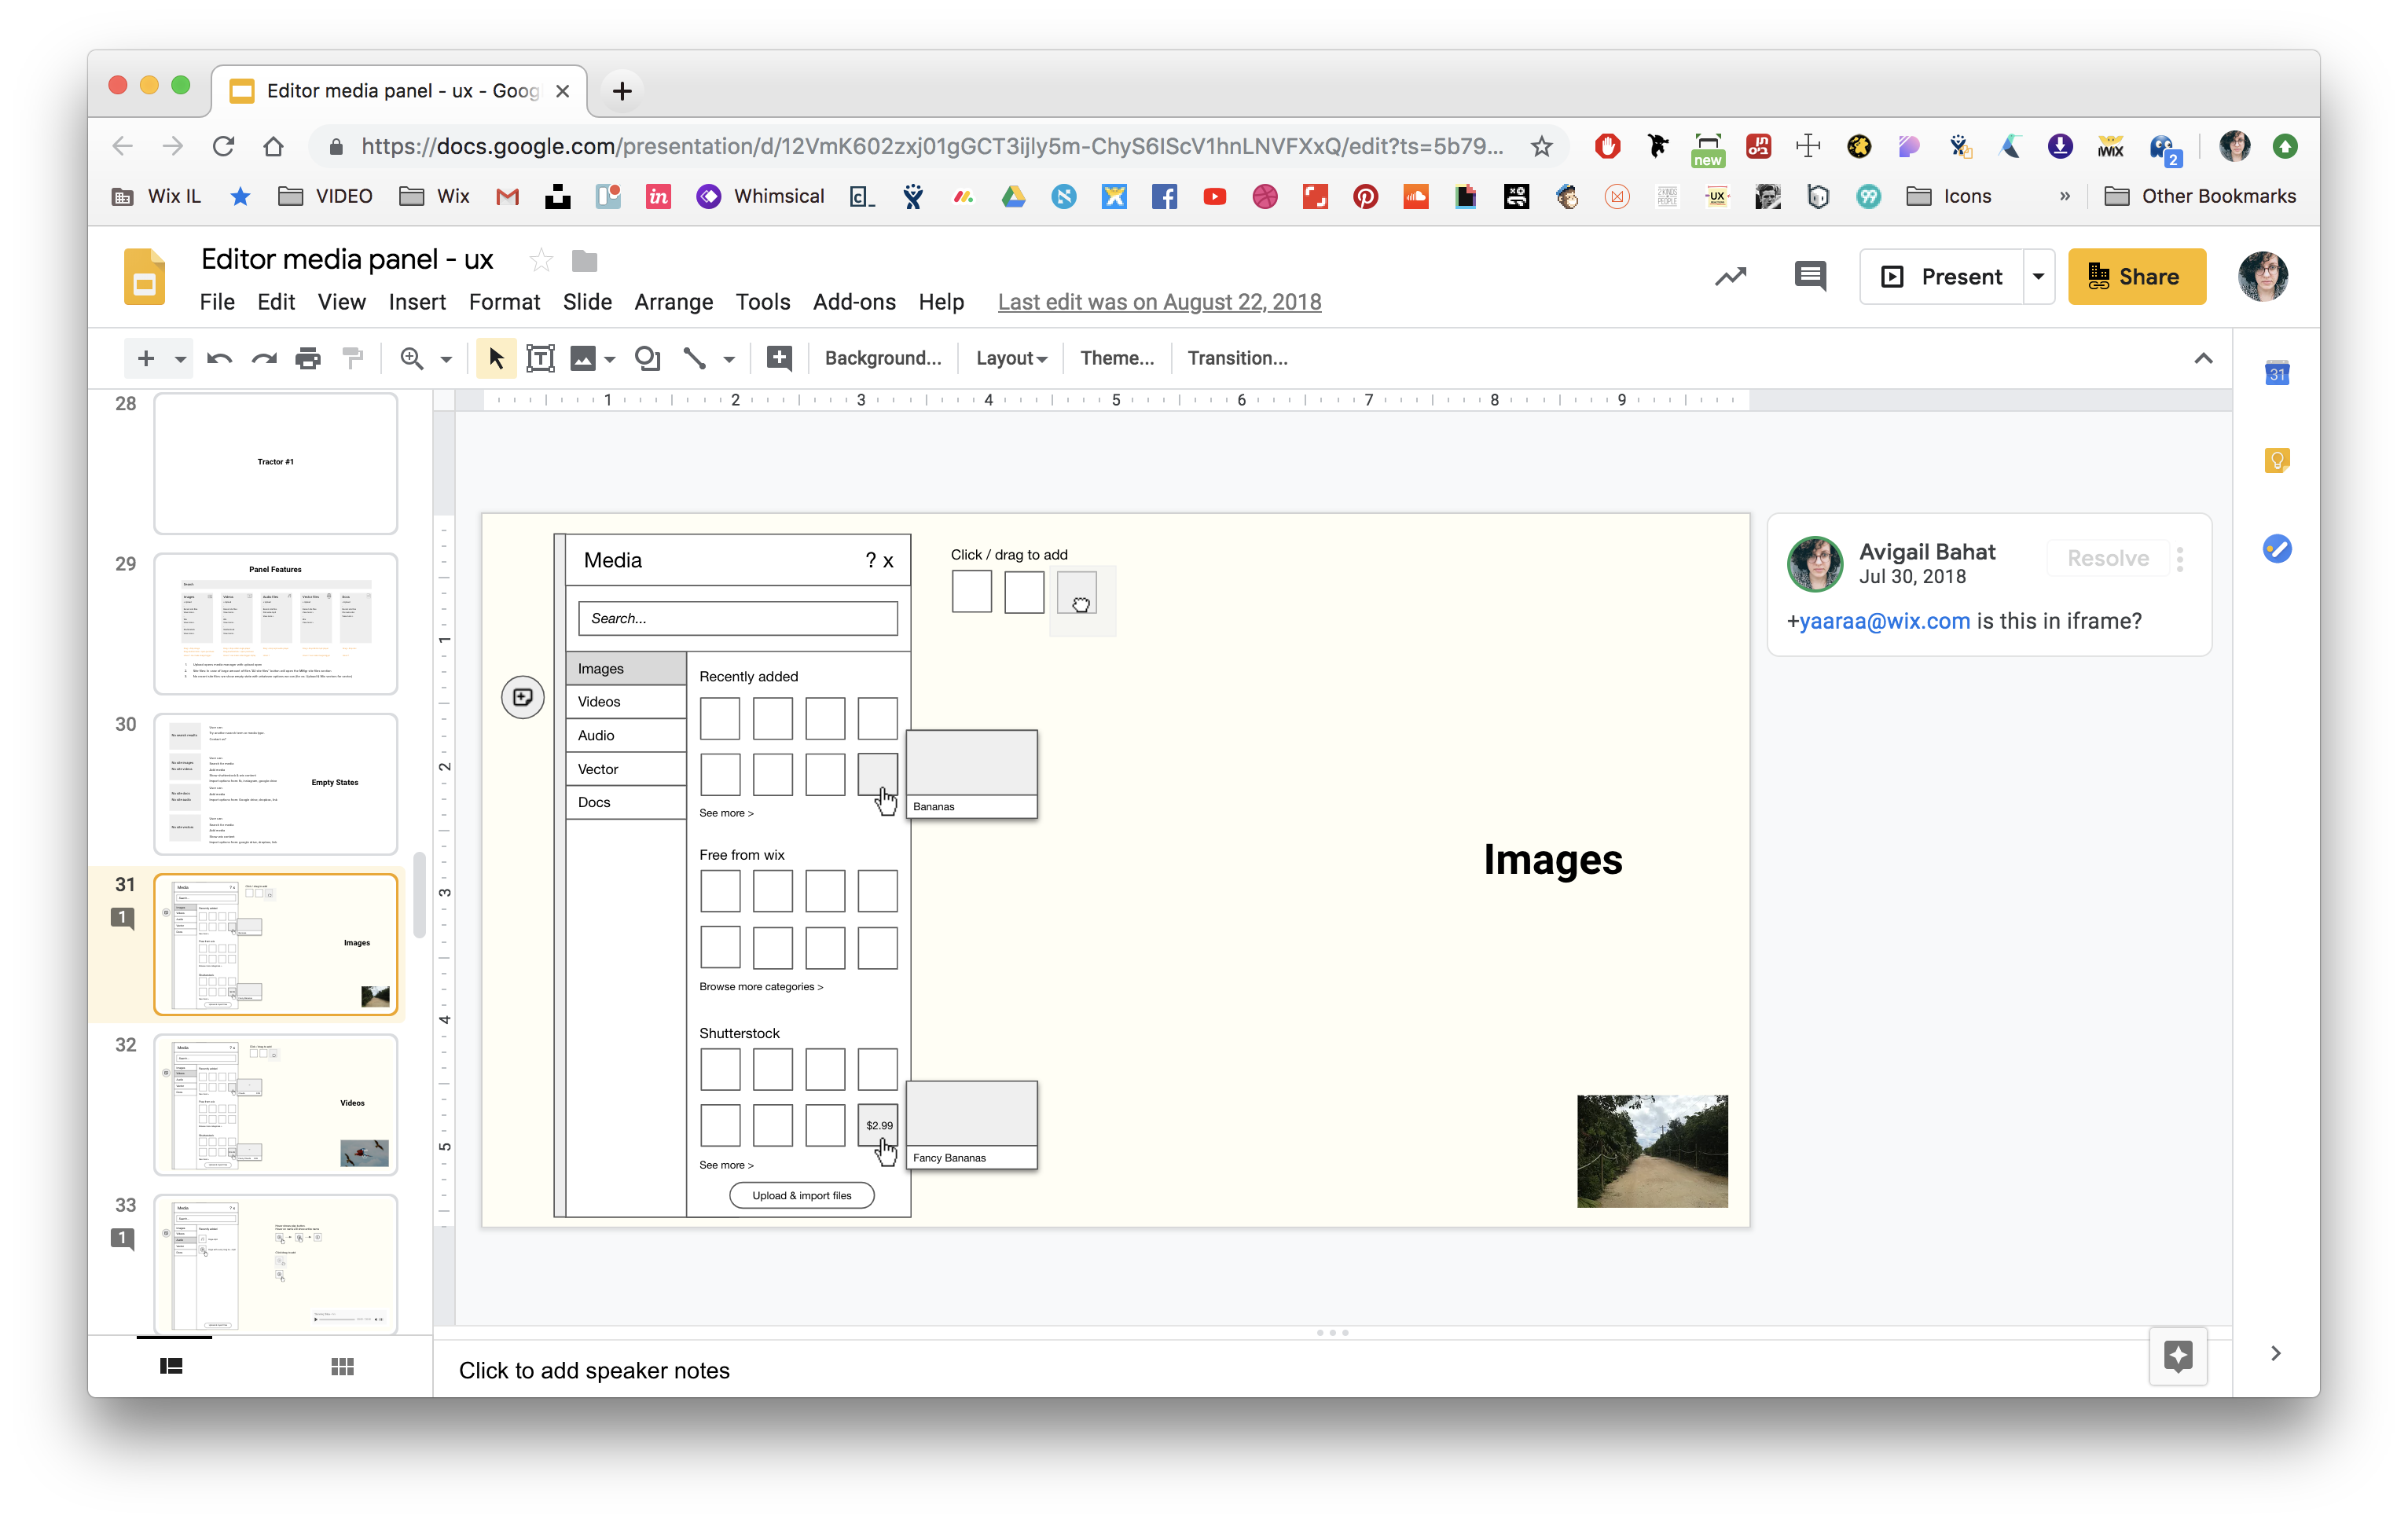Star the presentation title
This screenshot has width=2408, height=1523.
tap(541, 261)
